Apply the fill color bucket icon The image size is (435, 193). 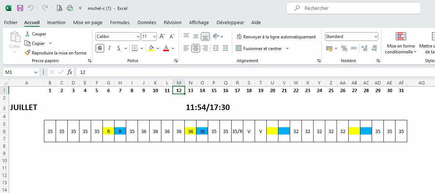click(x=151, y=48)
